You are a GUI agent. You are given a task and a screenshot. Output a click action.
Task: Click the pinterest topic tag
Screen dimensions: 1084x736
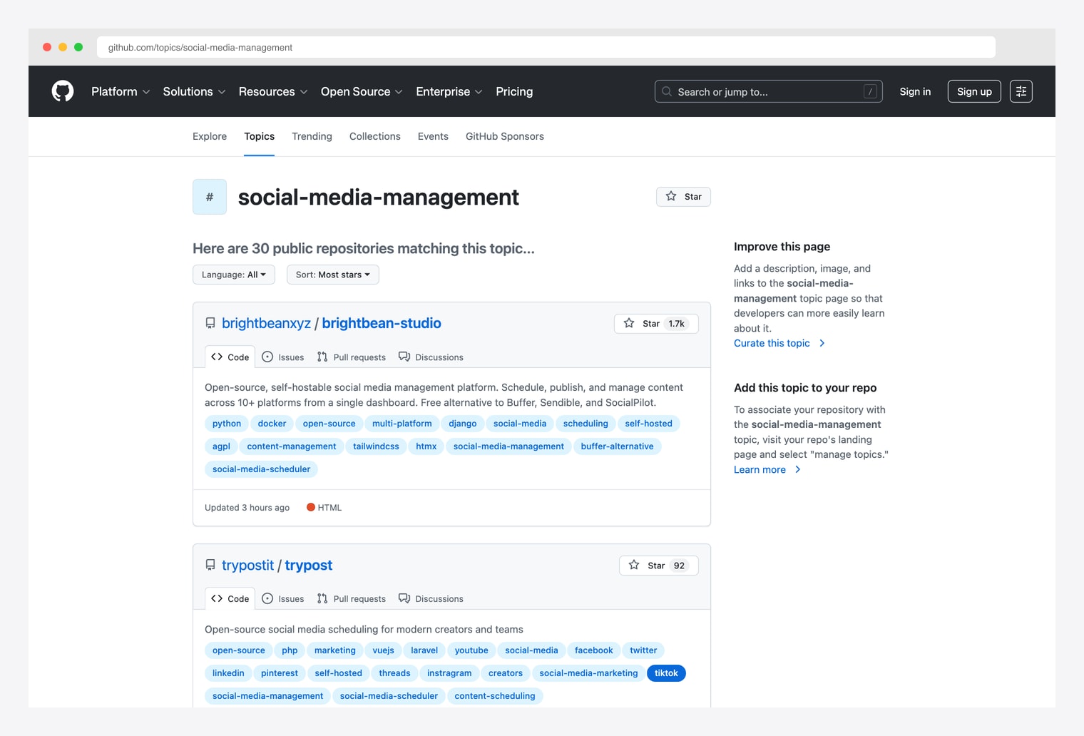pos(280,673)
